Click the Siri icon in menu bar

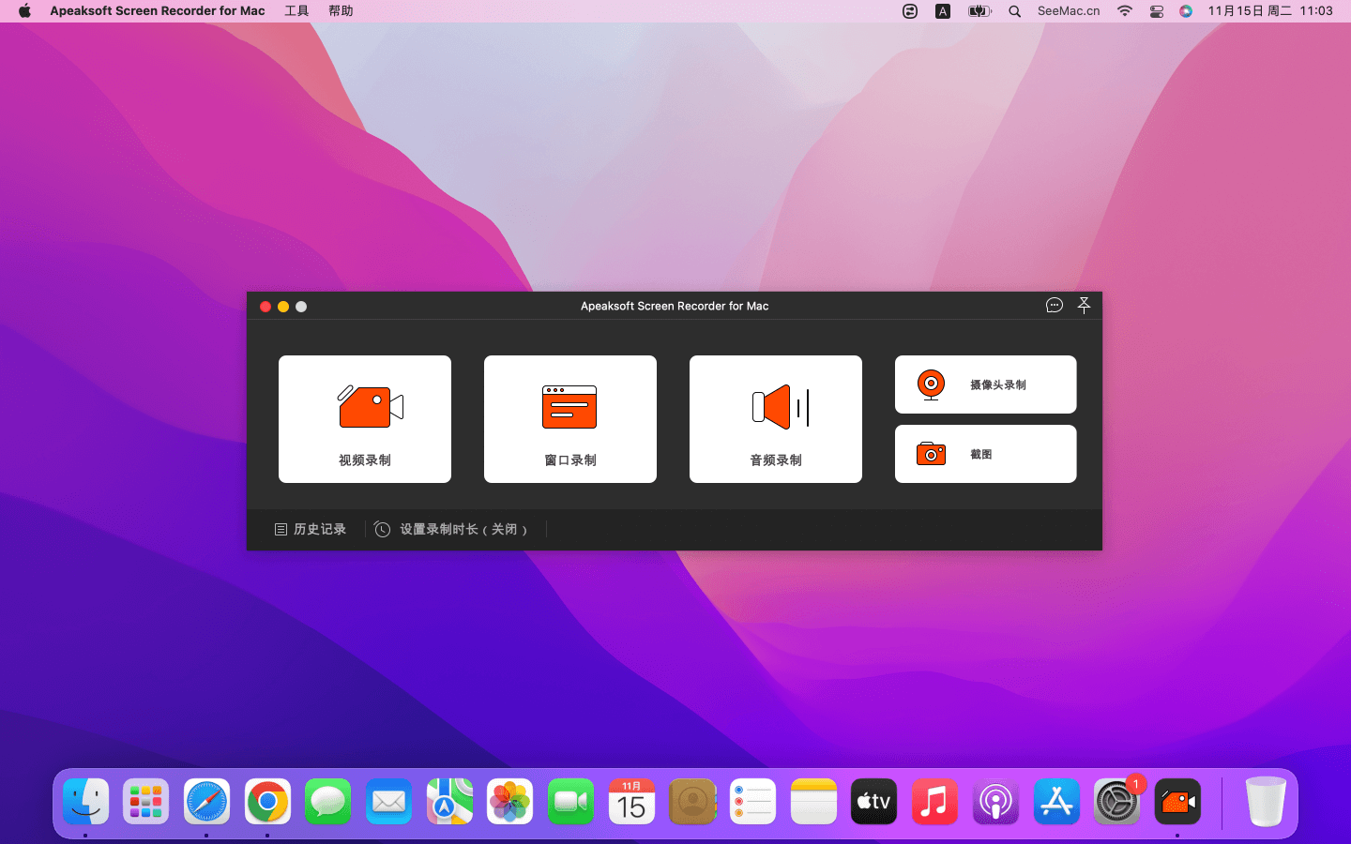click(x=1186, y=11)
